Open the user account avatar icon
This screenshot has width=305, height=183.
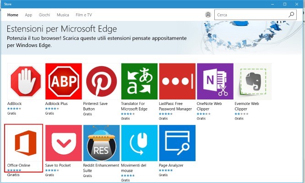point(208,15)
